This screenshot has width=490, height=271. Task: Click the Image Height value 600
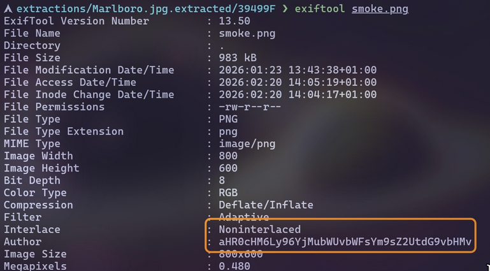tap(228, 168)
